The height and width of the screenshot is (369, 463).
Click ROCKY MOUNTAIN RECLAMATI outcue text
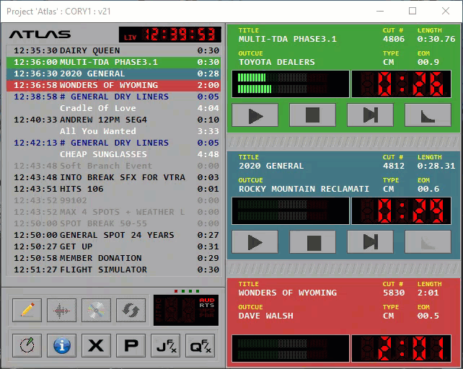pyautogui.click(x=304, y=189)
